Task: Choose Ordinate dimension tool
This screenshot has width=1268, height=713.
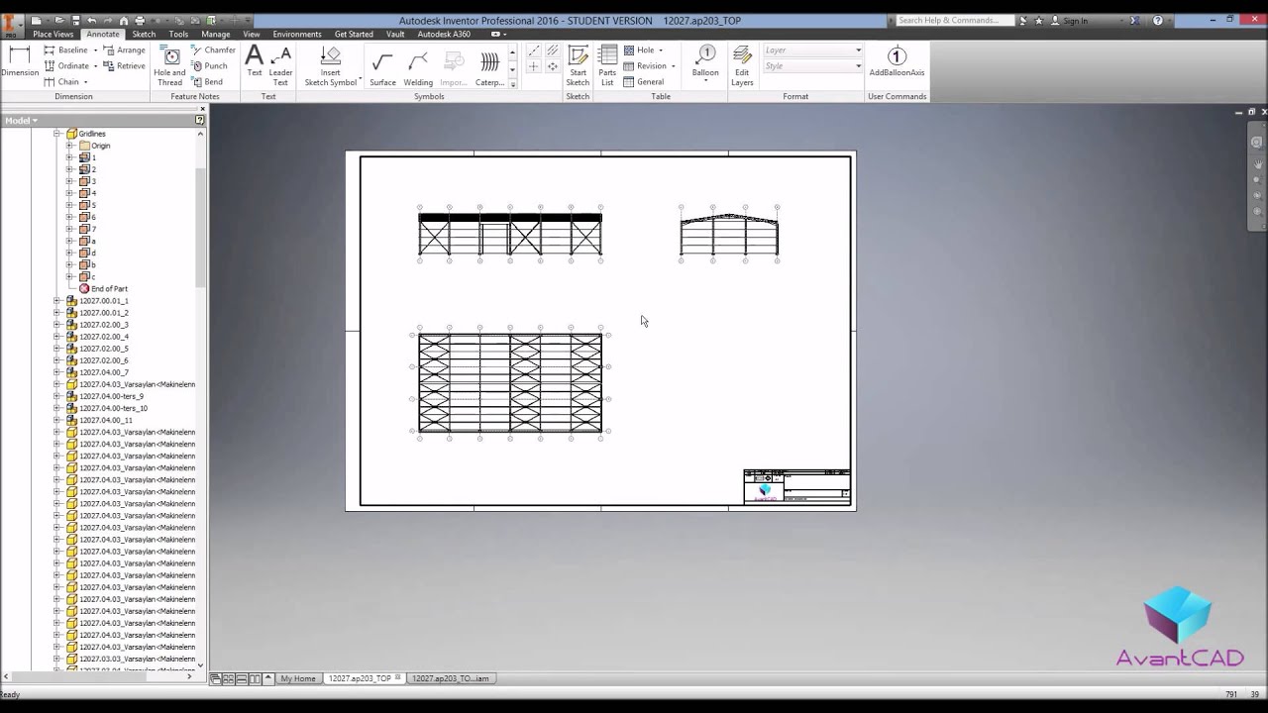Action: [68, 65]
